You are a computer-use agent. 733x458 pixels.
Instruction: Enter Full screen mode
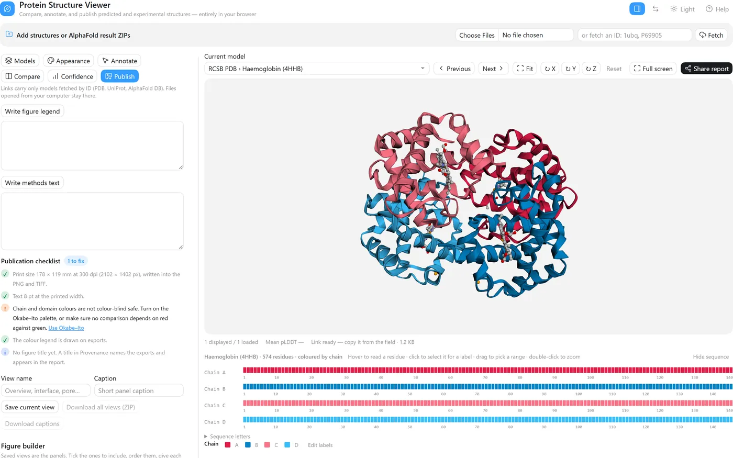coord(653,69)
